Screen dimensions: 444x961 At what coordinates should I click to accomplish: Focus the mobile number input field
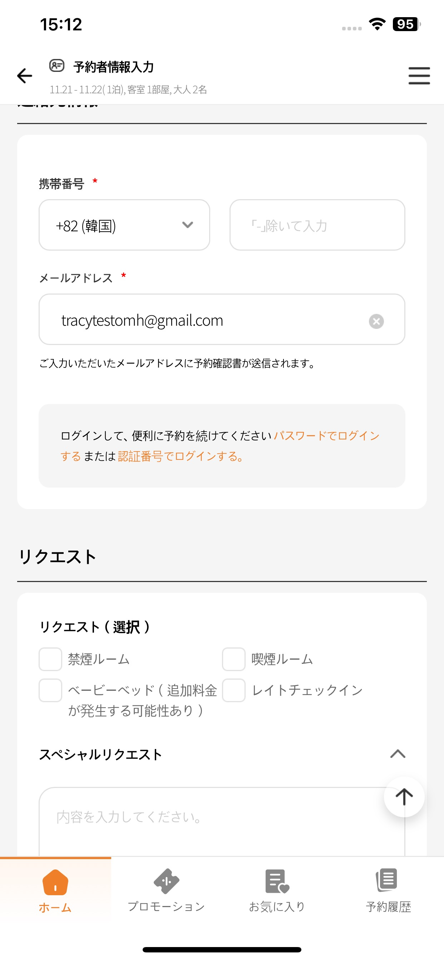317,225
